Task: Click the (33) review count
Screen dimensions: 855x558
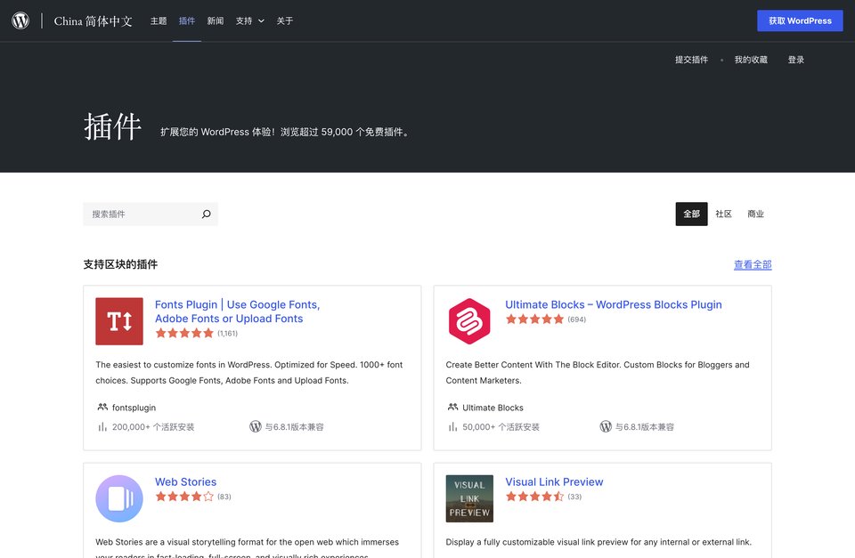Action: point(574,497)
